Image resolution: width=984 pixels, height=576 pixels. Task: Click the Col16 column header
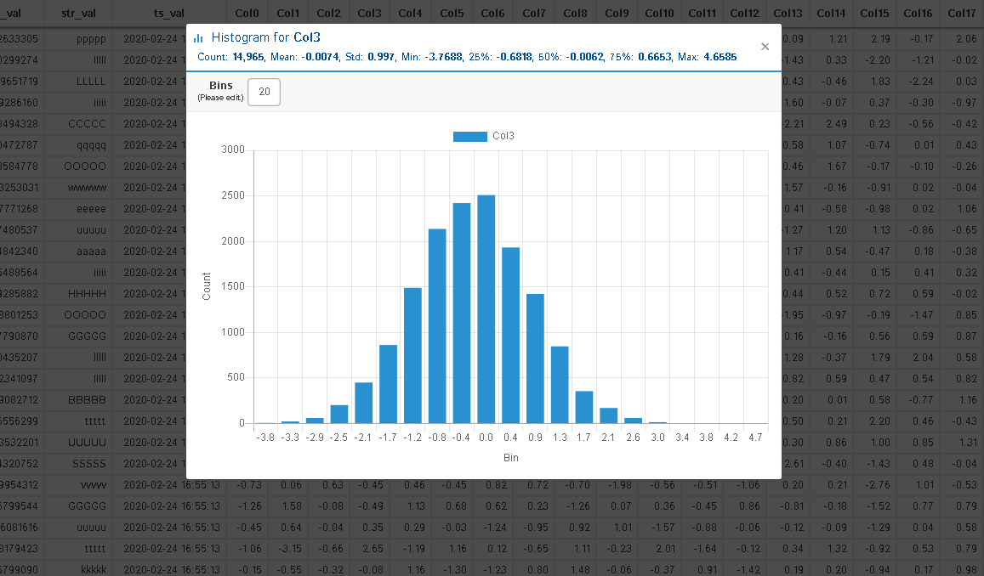(918, 13)
